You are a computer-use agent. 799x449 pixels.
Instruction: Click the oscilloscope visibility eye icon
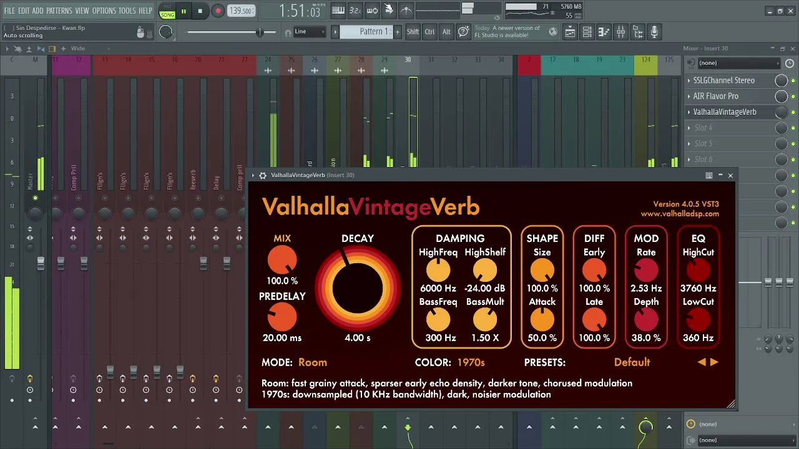click(497, 17)
